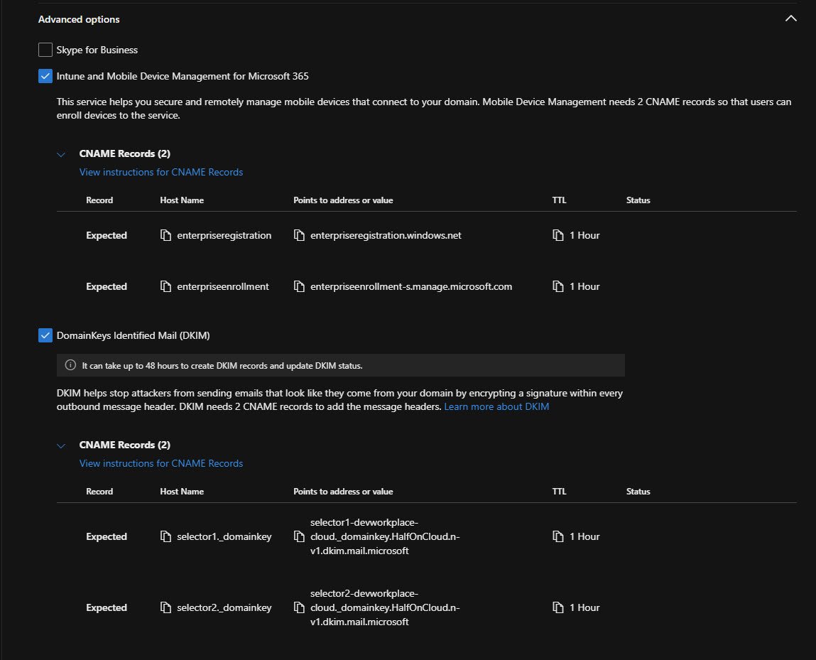This screenshot has width=816, height=660.
Task: Collapse the Advanced options section
Action: (790, 19)
